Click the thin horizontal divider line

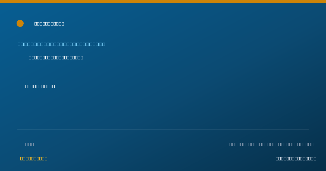tap(163, 129)
